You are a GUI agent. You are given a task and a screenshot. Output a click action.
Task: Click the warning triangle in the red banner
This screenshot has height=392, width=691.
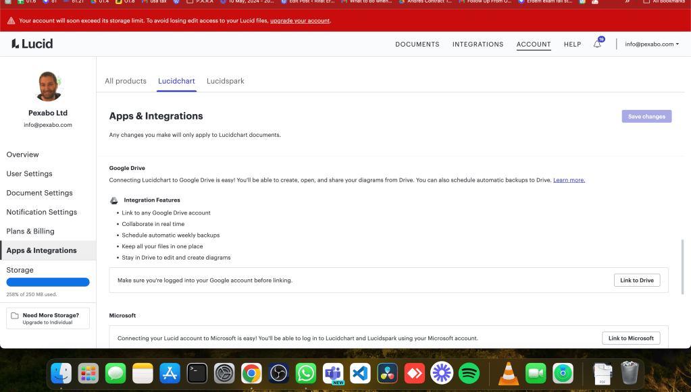click(x=11, y=21)
